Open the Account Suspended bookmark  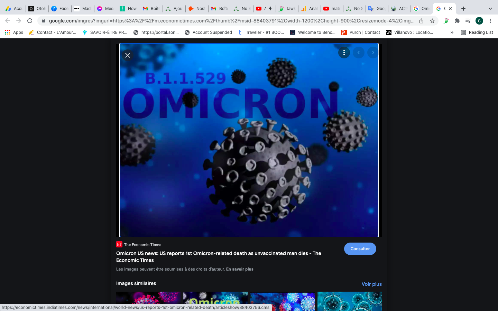click(x=208, y=32)
